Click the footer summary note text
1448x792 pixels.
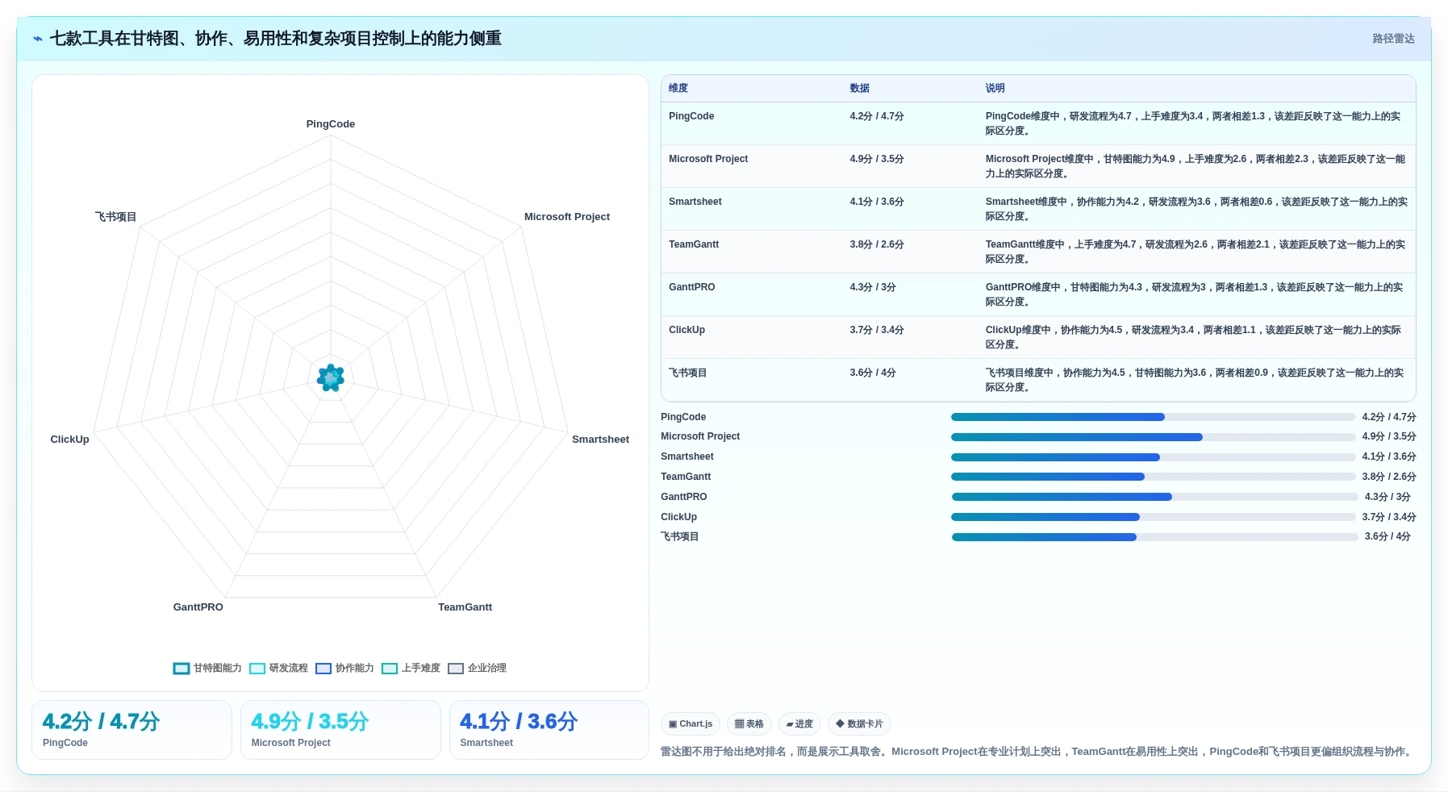(1038, 752)
